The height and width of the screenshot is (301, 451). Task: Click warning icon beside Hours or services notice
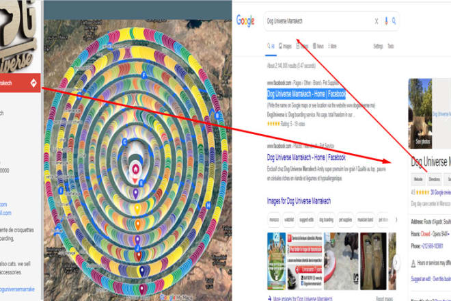click(413, 263)
